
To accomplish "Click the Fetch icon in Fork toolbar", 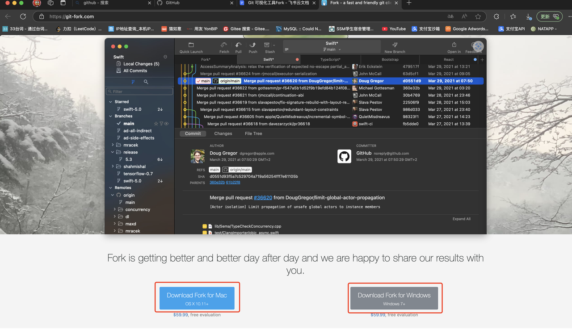I will point(224,45).
